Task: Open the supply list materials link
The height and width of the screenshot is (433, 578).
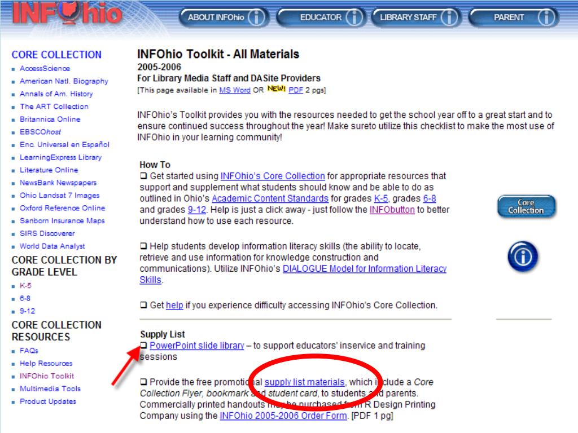Action: pos(304,382)
